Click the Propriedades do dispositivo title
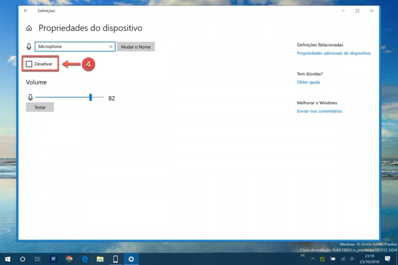 (x=90, y=28)
